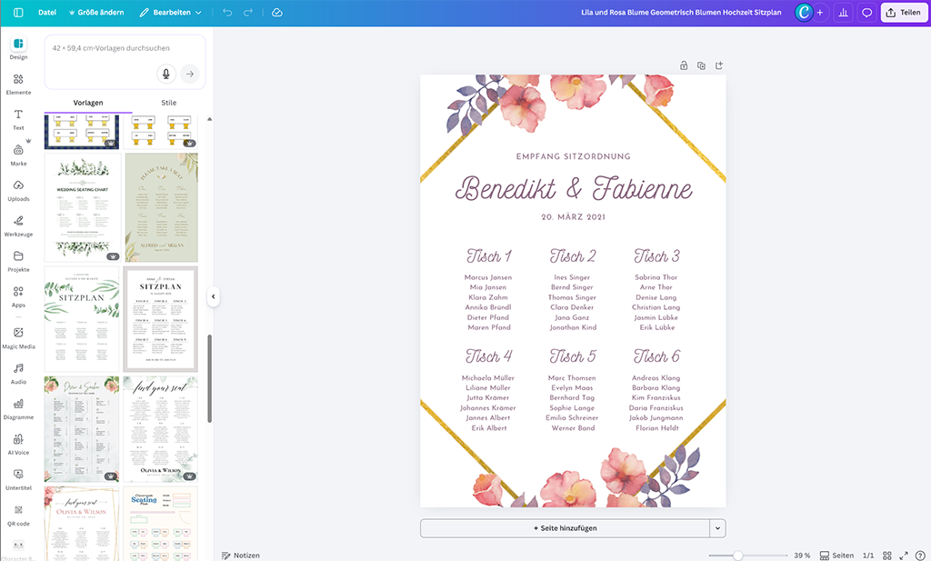Screen dimensions: 931x561
Task: Open the grid view icon
Action: tap(887, 555)
